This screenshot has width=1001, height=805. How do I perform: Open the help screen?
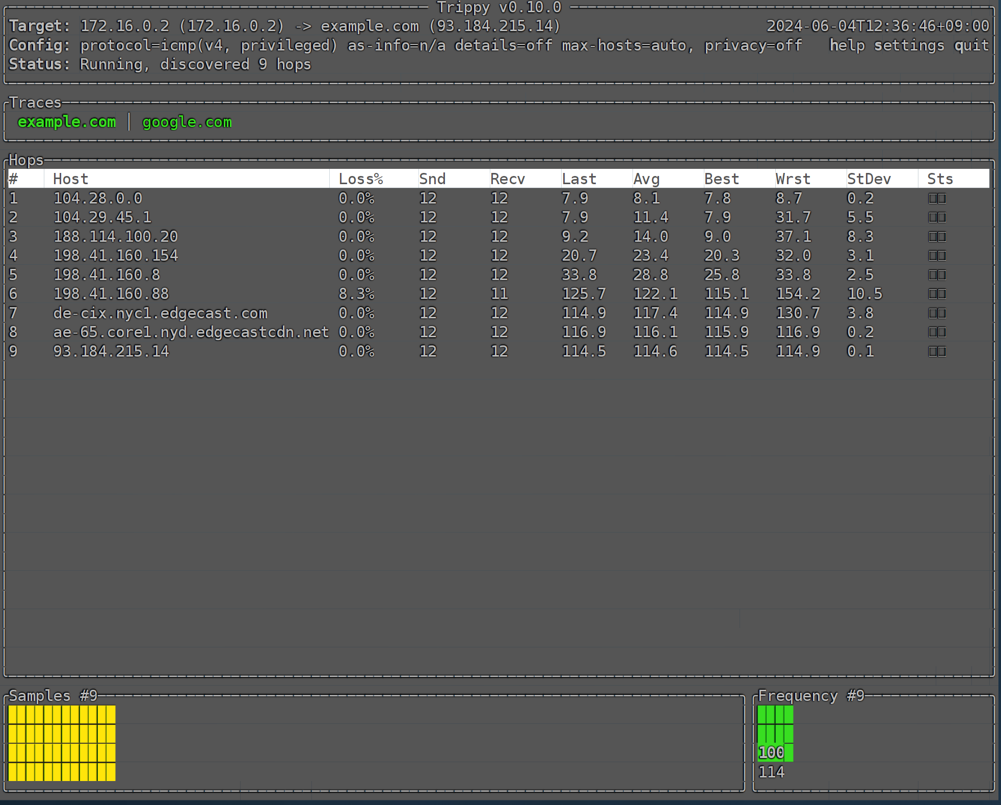click(x=847, y=45)
